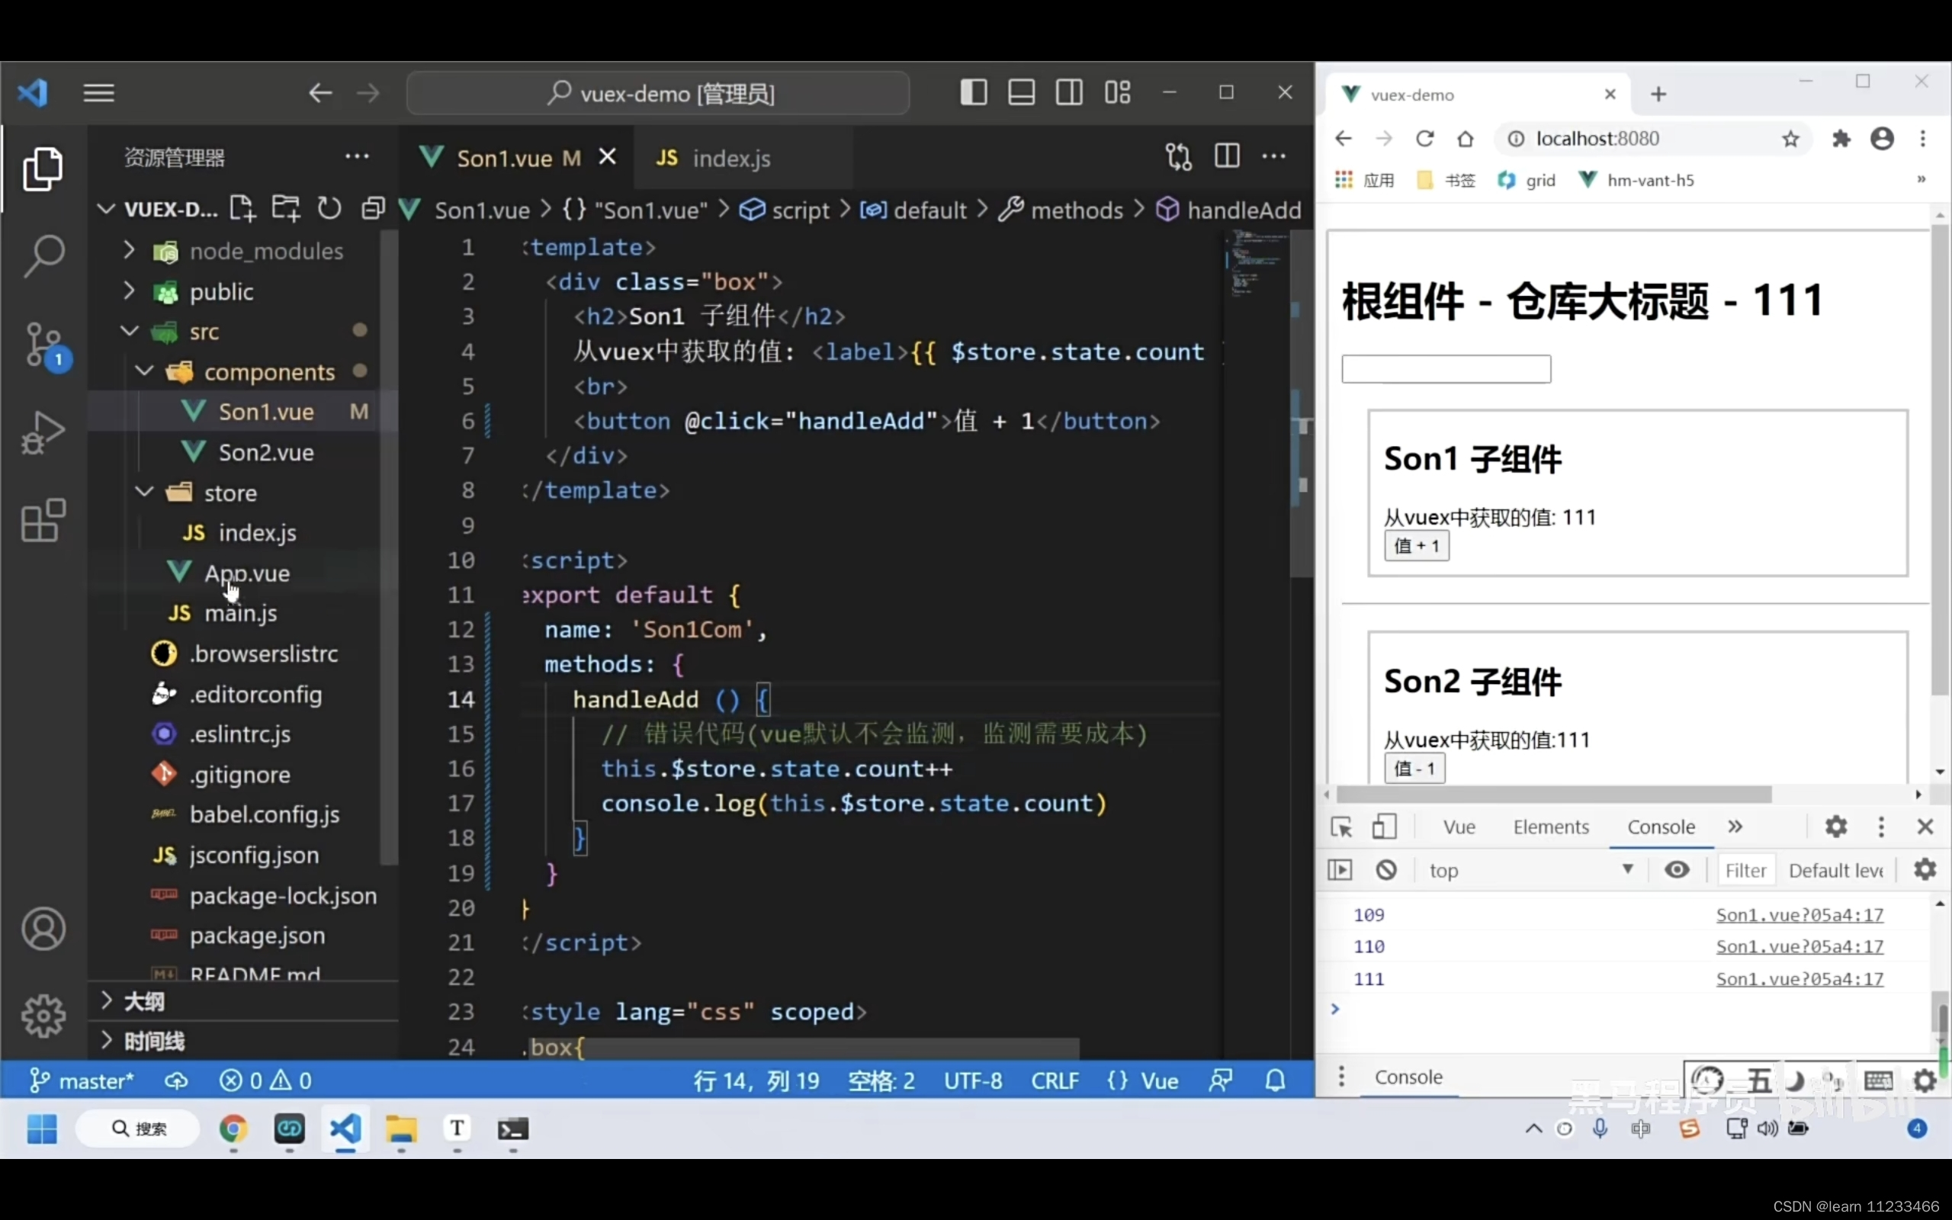Toggle bottom panel layout button
The image size is (1952, 1220).
coord(1021,93)
